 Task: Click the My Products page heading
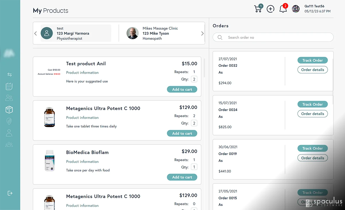[51, 11]
